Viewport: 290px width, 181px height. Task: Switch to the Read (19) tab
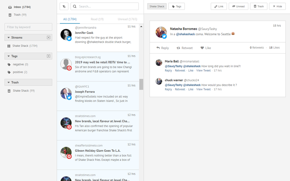[x=97, y=19]
